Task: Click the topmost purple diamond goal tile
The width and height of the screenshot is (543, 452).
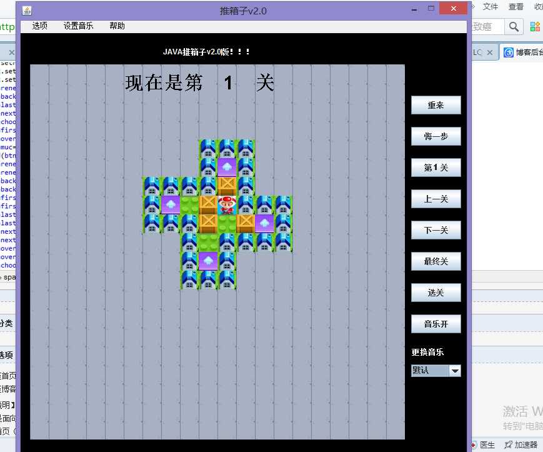Action: (227, 167)
